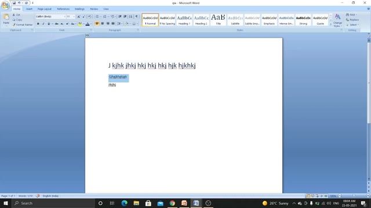Open References ribbon tab
Screen dimensions: 371x208
coord(63,9)
